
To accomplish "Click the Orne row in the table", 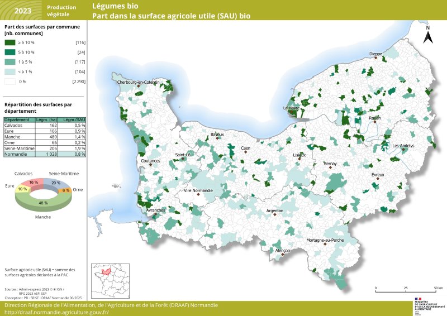I will (45, 142).
